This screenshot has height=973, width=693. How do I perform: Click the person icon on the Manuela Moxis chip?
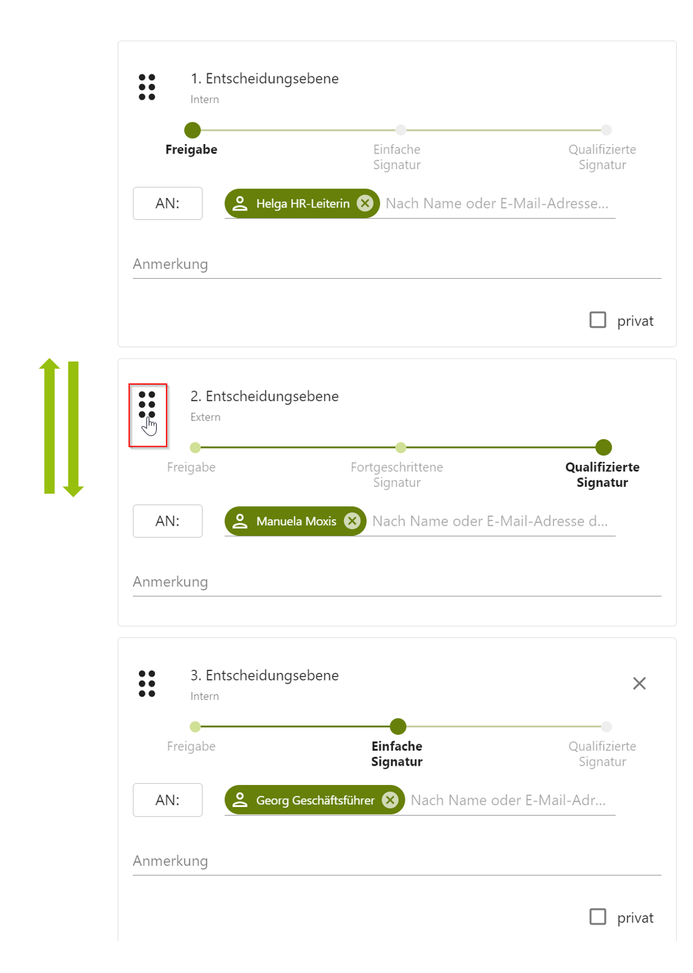(241, 521)
